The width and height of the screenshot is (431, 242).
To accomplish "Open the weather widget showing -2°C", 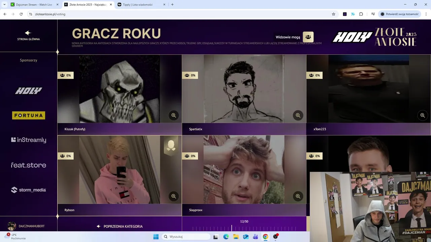I will (x=15, y=237).
